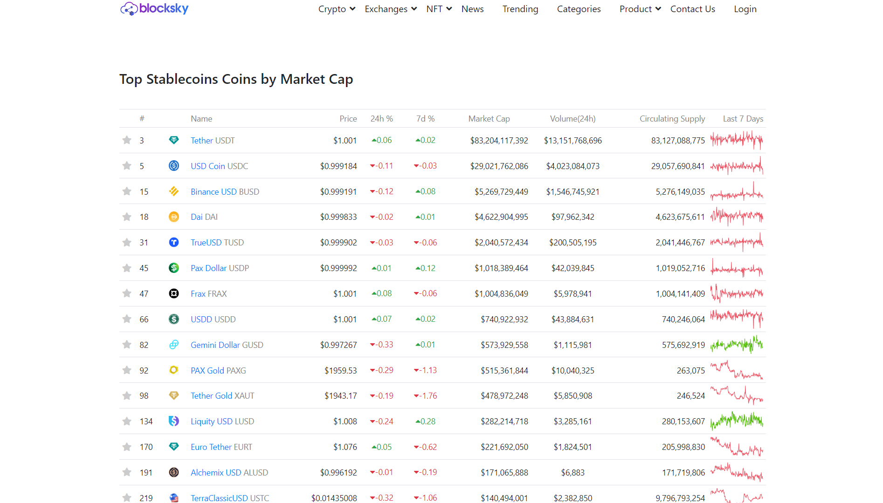The image size is (883, 503).
Task: Open the TerraClassicUSD USTC link
Action: (230, 498)
